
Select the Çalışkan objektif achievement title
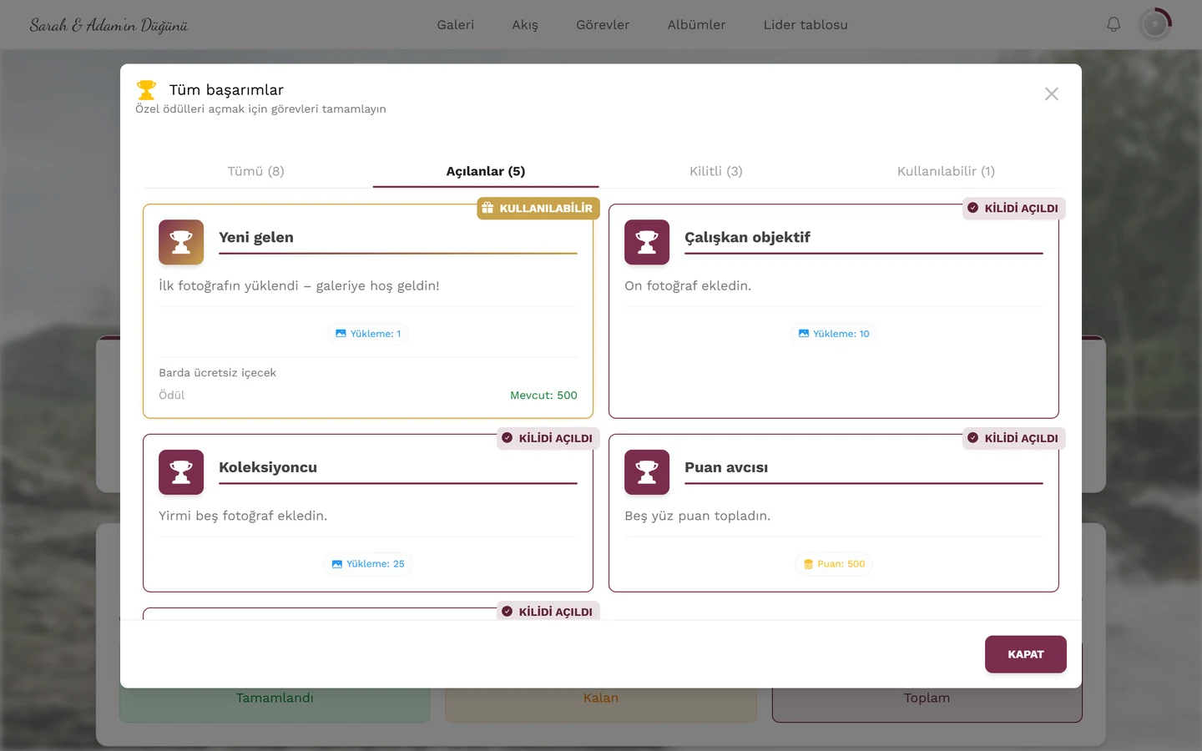[747, 237]
